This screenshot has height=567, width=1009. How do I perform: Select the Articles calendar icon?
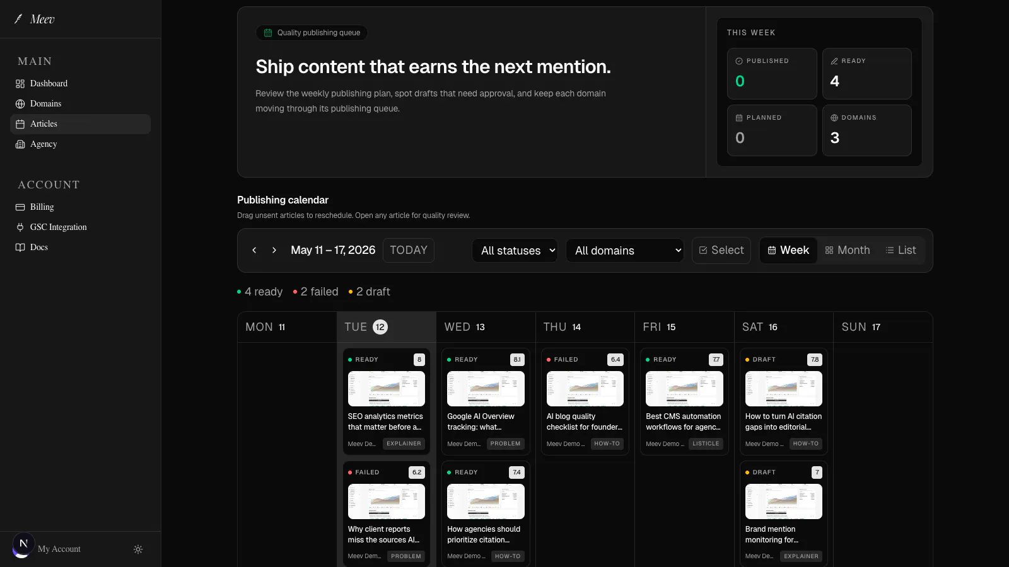click(20, 124)
